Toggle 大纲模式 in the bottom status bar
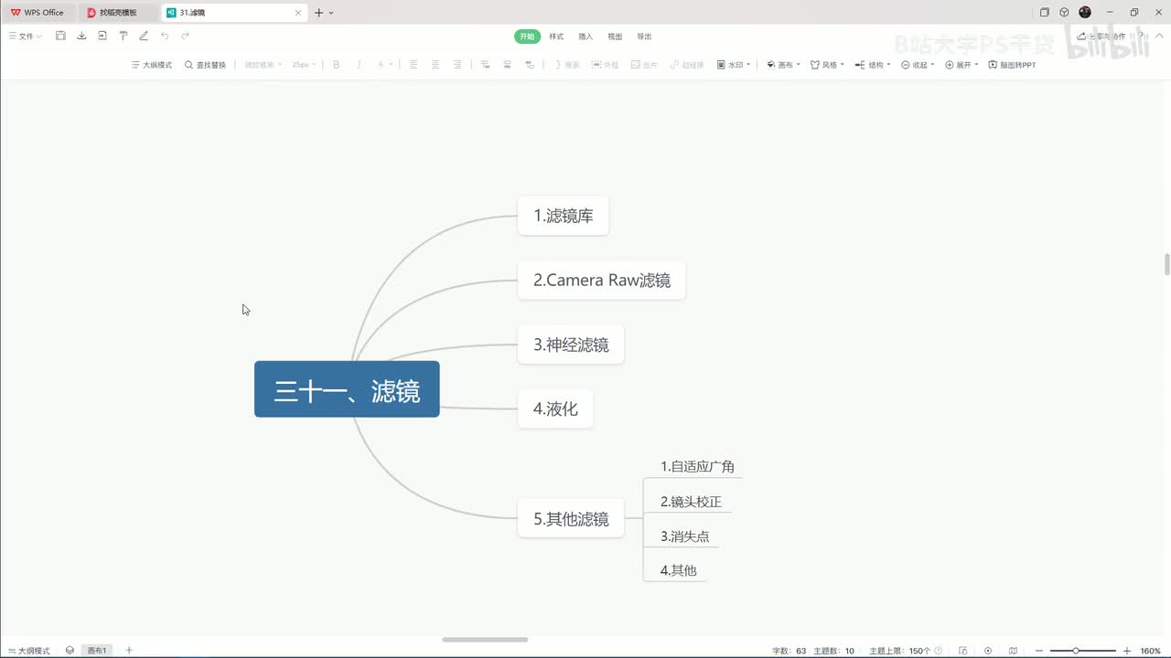The width and height of the screenshot is (1171, 658). [x=28, y=651]
